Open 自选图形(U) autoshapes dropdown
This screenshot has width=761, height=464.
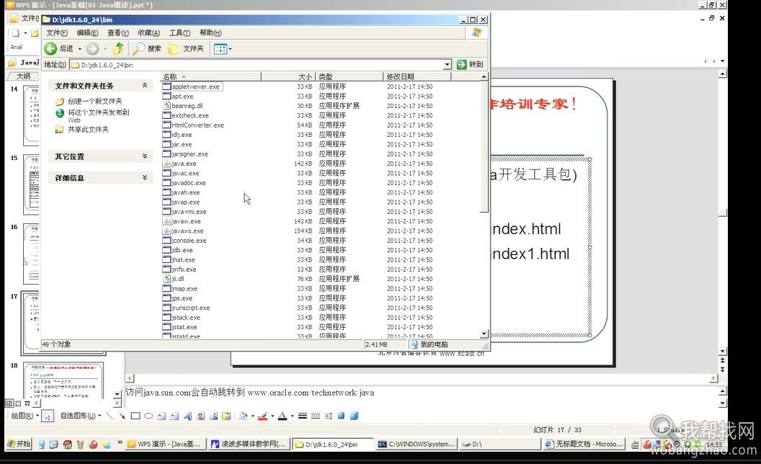click(81, 416)
